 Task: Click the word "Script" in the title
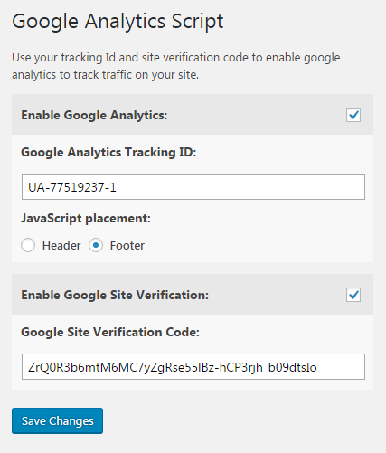(197, 22)
